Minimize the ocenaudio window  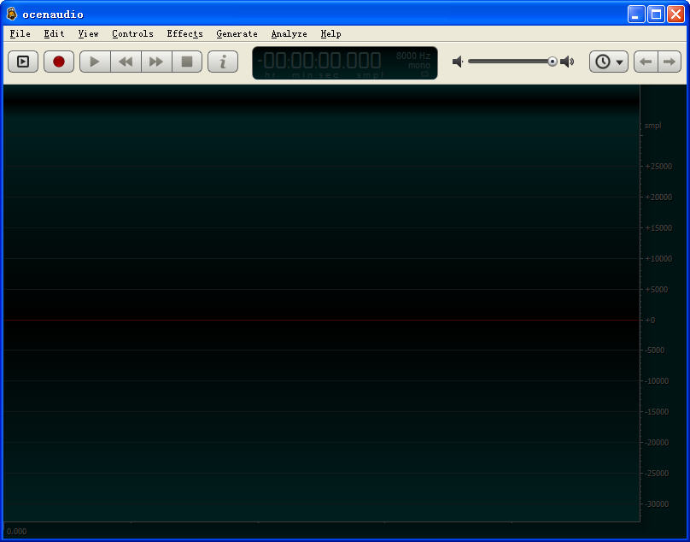pyautogui.click(x=636, y=15)
